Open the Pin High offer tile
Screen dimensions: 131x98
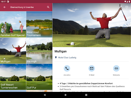39,51
